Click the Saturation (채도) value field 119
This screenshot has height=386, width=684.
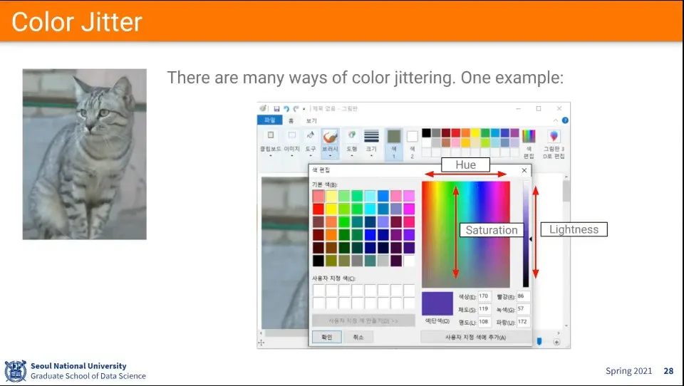click(484, 309)
